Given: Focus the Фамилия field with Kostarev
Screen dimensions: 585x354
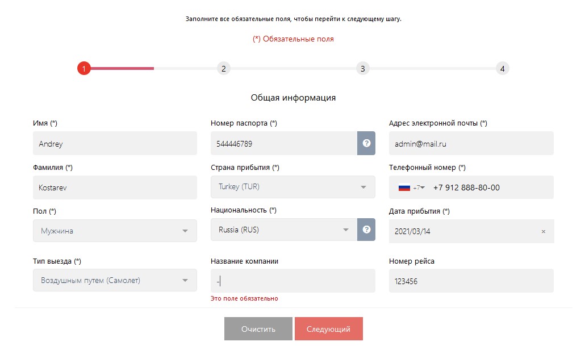Looking at the screenshot, I should 115,188.
